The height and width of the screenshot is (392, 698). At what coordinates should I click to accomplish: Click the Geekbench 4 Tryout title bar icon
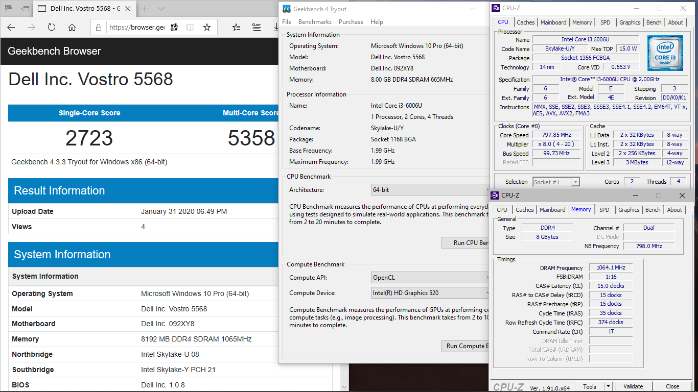click(286, 9)
